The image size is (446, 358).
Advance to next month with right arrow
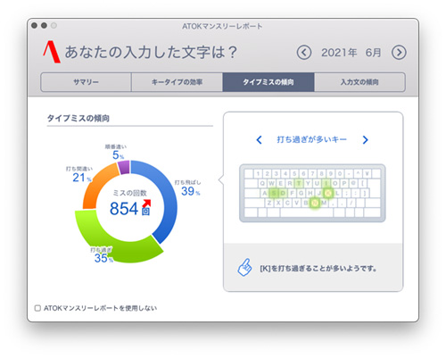click(399, 53)
